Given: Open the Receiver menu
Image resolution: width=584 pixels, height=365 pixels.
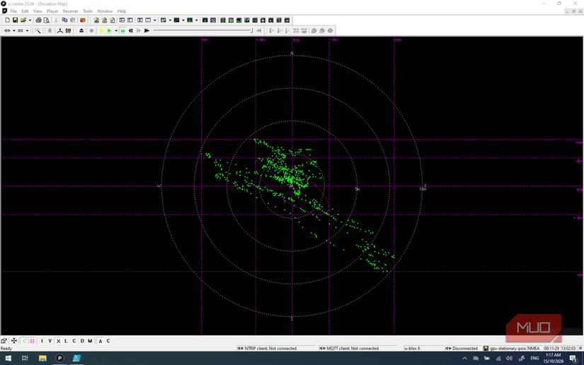Looking at the screenshot, I should coord(70,11).
